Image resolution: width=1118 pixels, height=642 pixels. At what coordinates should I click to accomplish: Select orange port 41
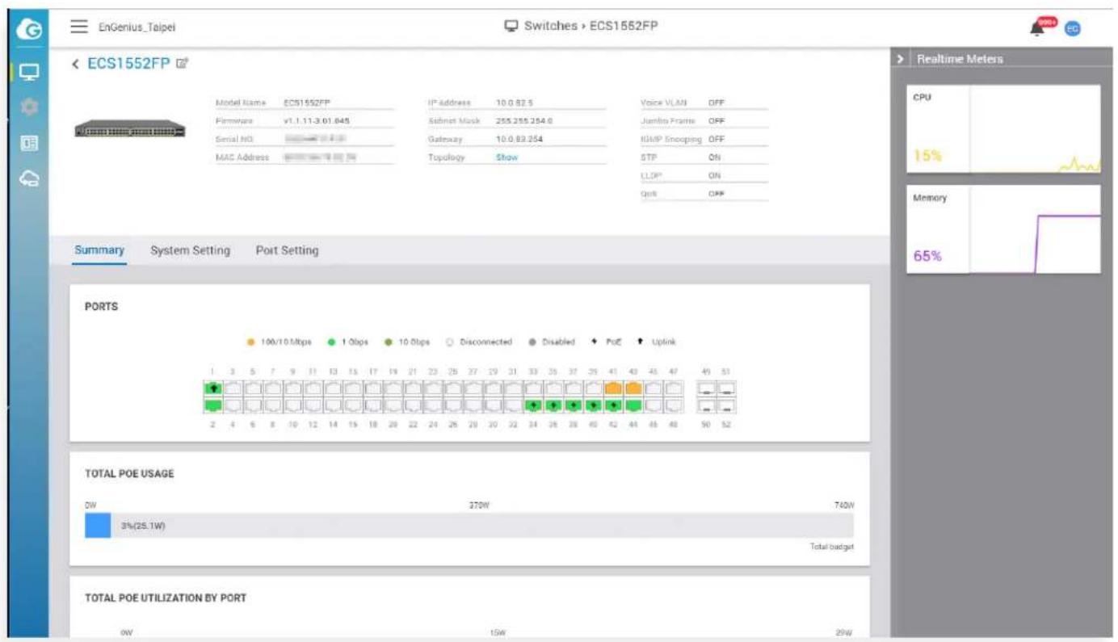tap(613, 388)
